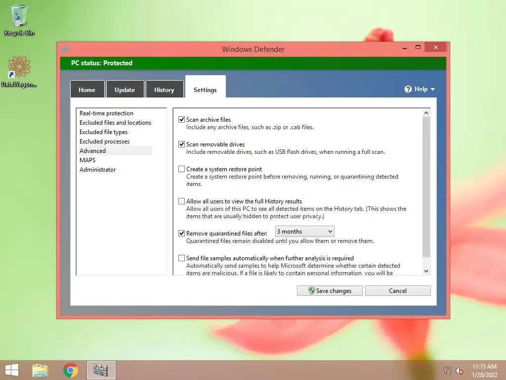Image resolution: width=506 pixels, height=380 pixels.
Task: Click the PC status: Protected banner
Action: (x=253, y=63)
